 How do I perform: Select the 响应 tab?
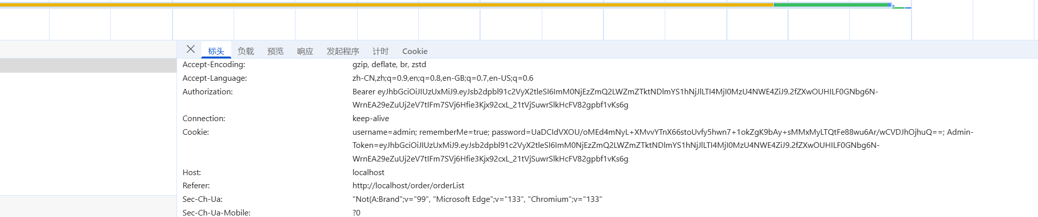click(305, 51)
